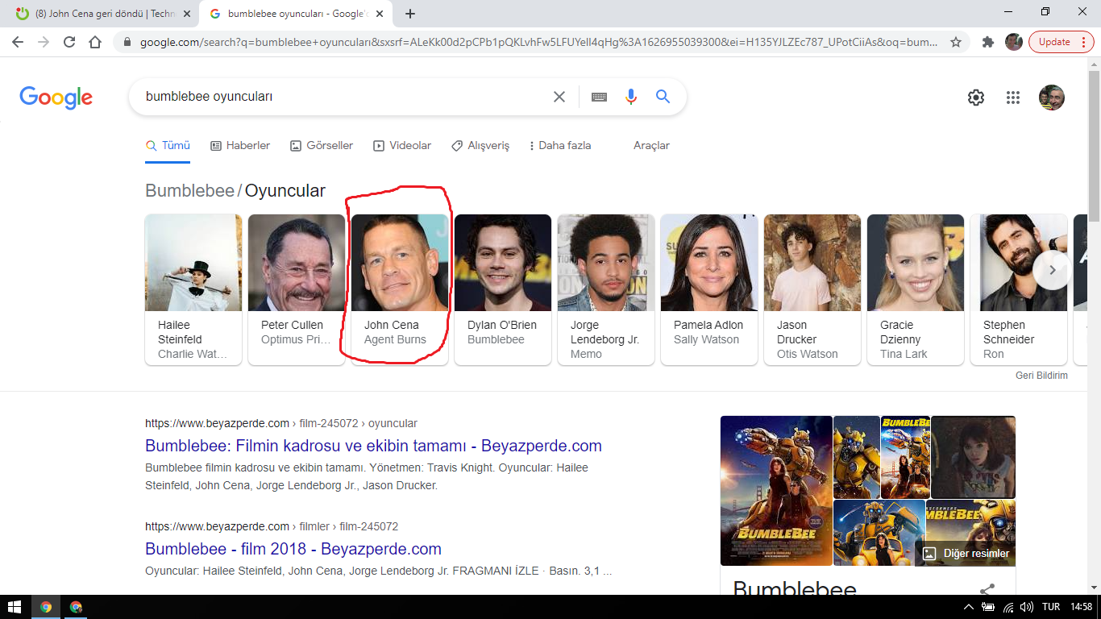Screen dimensions: 1101x619
Task: Clear the search box with the X icon
Action: (559, 97)
